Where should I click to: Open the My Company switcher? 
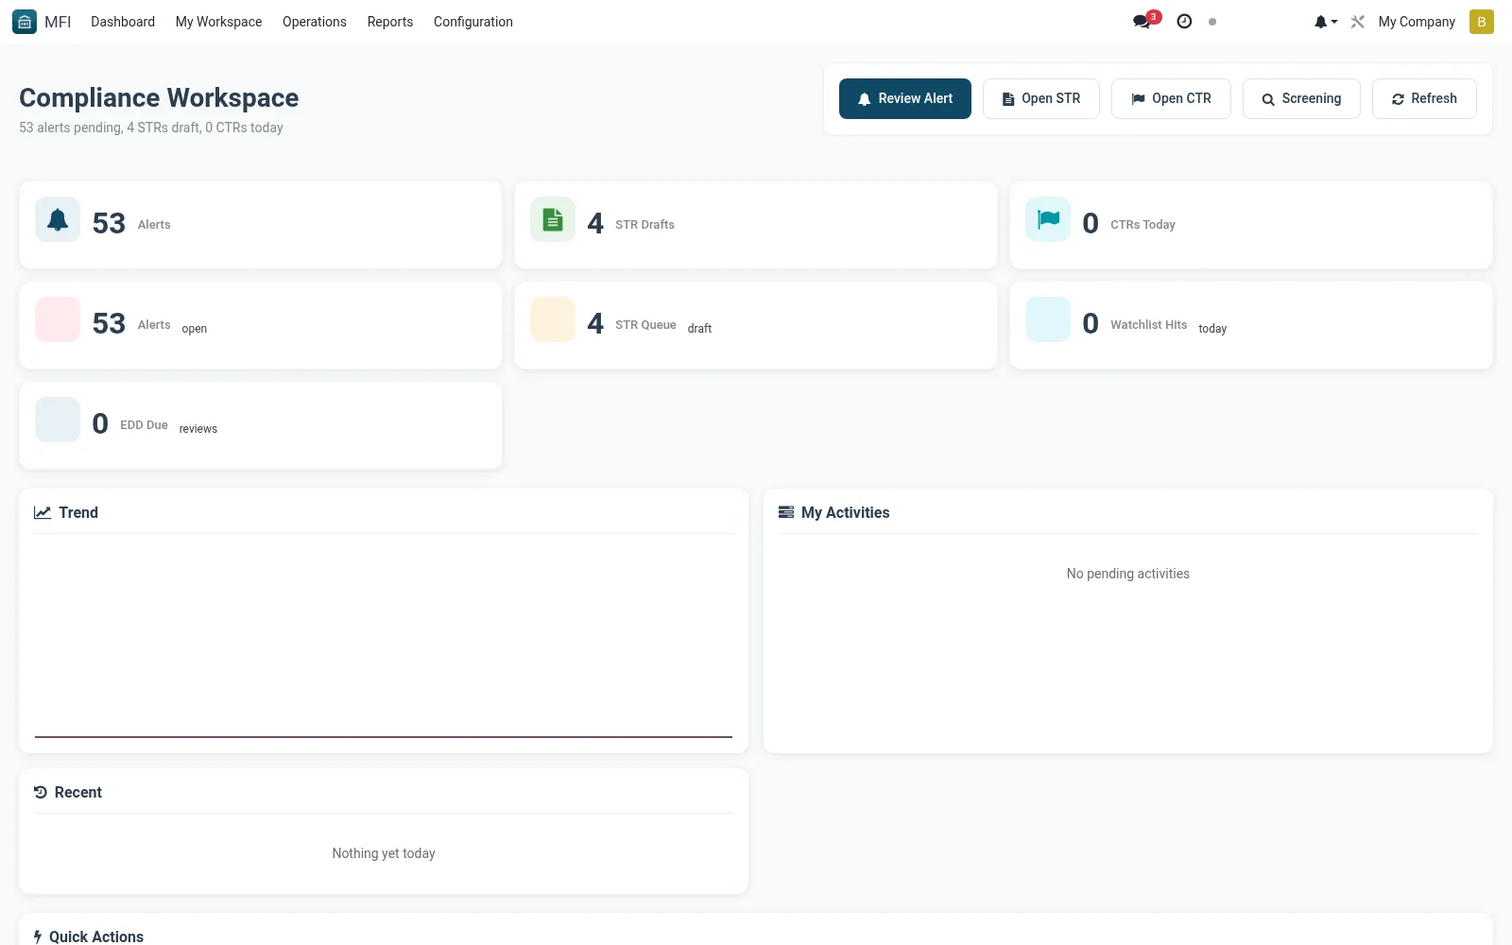point(1417,22)
